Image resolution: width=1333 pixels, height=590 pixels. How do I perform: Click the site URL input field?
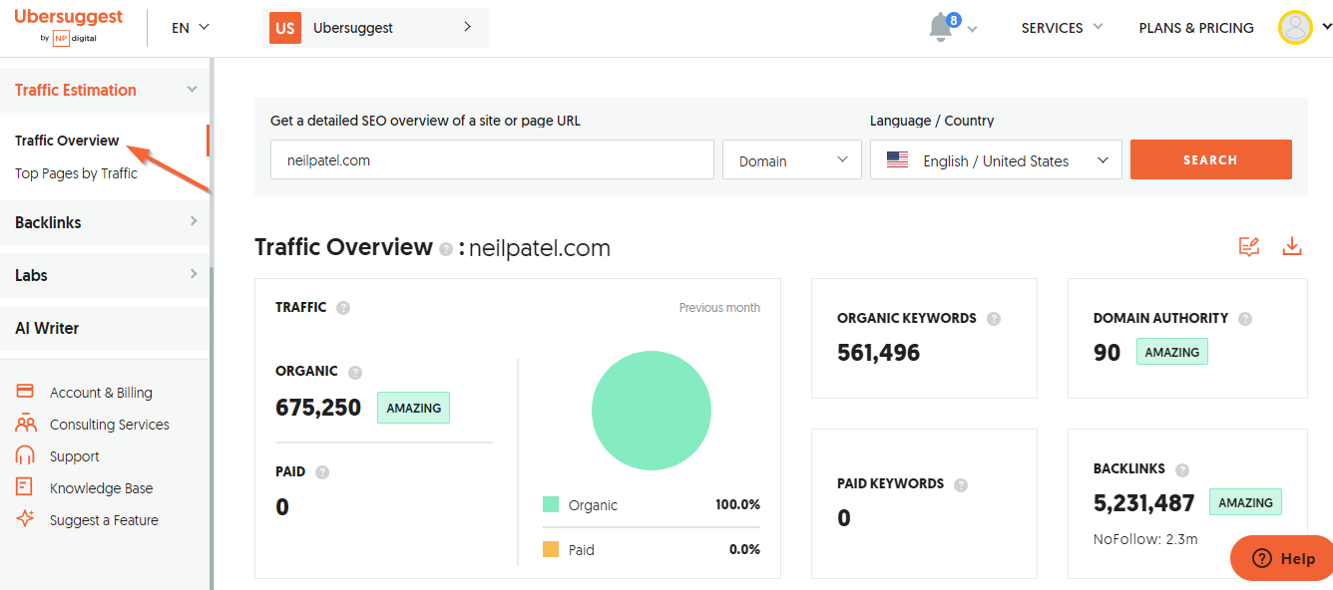click(492, 160)
